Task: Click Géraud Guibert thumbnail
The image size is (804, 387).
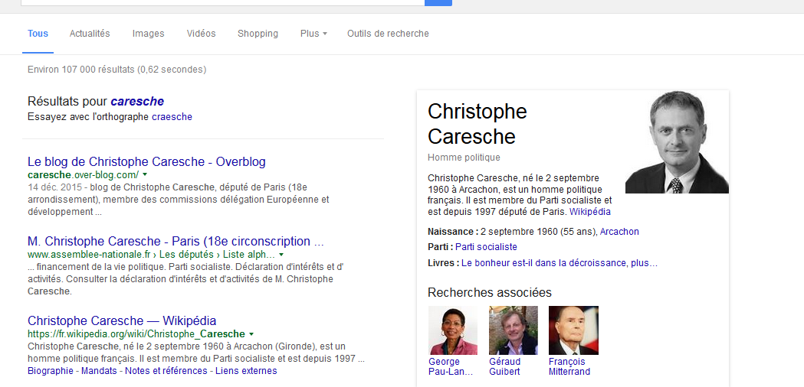Action: [x=514, y=330]
